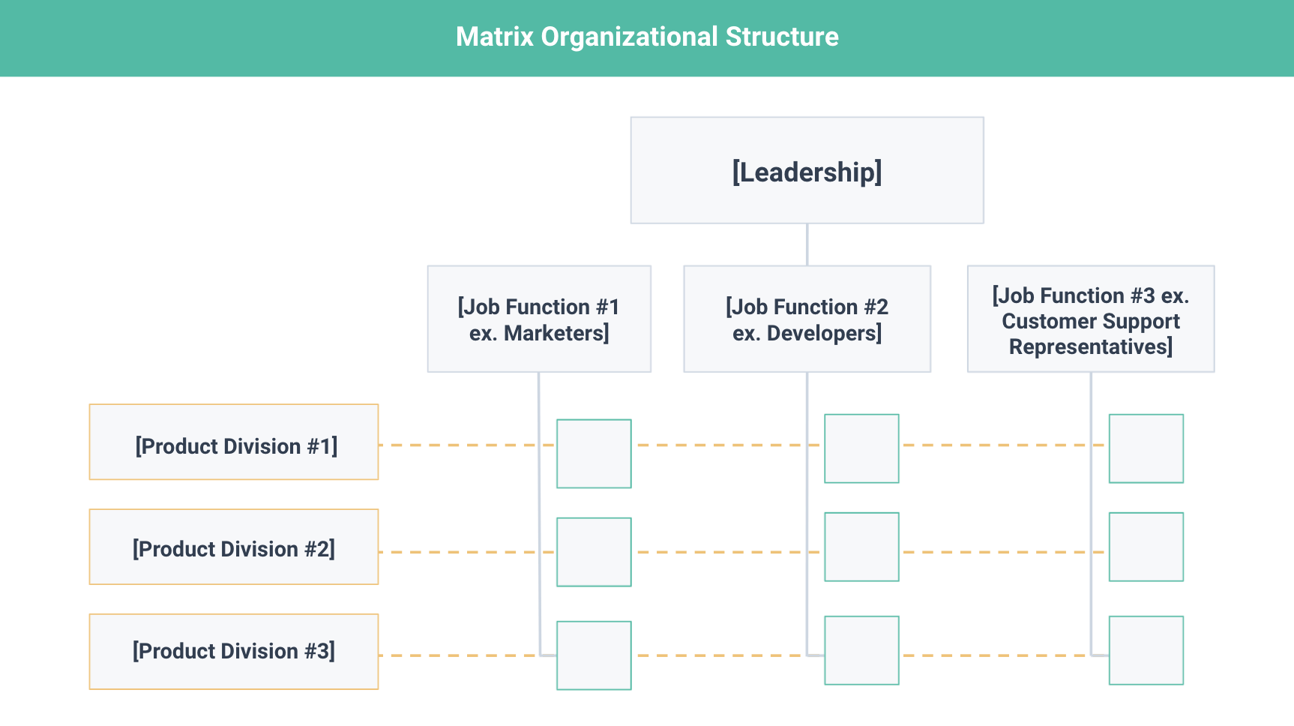Select empty cell for Developers, Product Division #3
The width and height of the screenshot is (1294, 726).
(x=861, y=650)
